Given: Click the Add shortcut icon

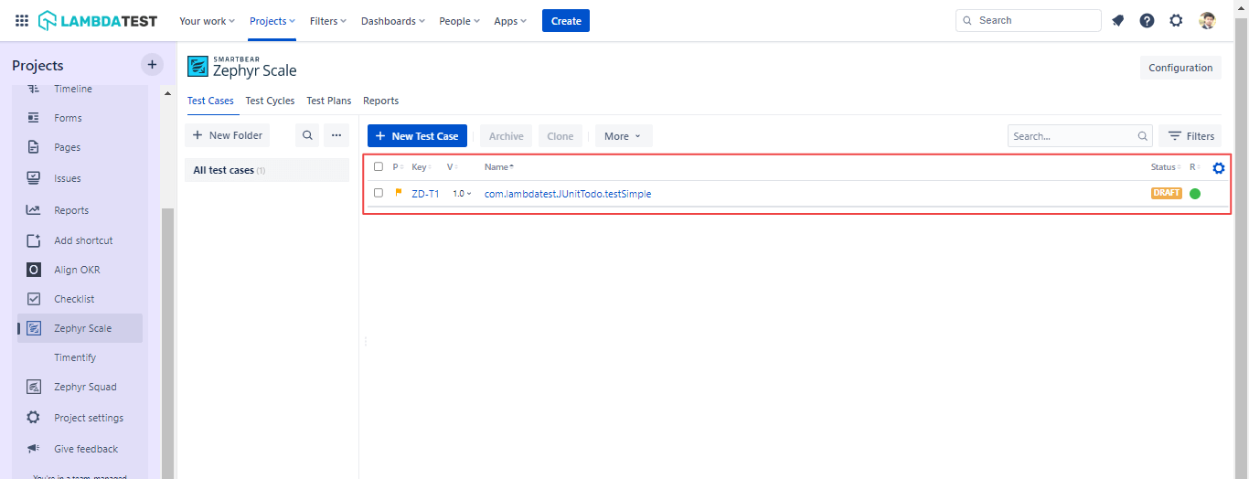Looking at the screenshot, I should point(33,240).
